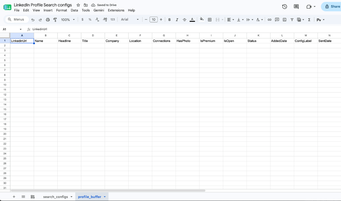Insert comment icon in toolbar

277,20
